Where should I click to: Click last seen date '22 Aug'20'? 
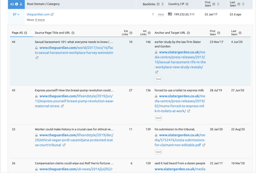point(238,129)
